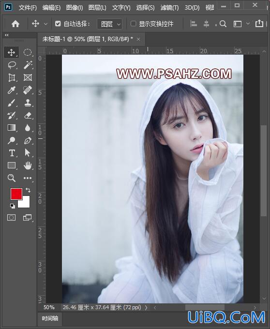Toggle Quick Mask mode
The height and width of the screenshot is (329, 270).
11,218
